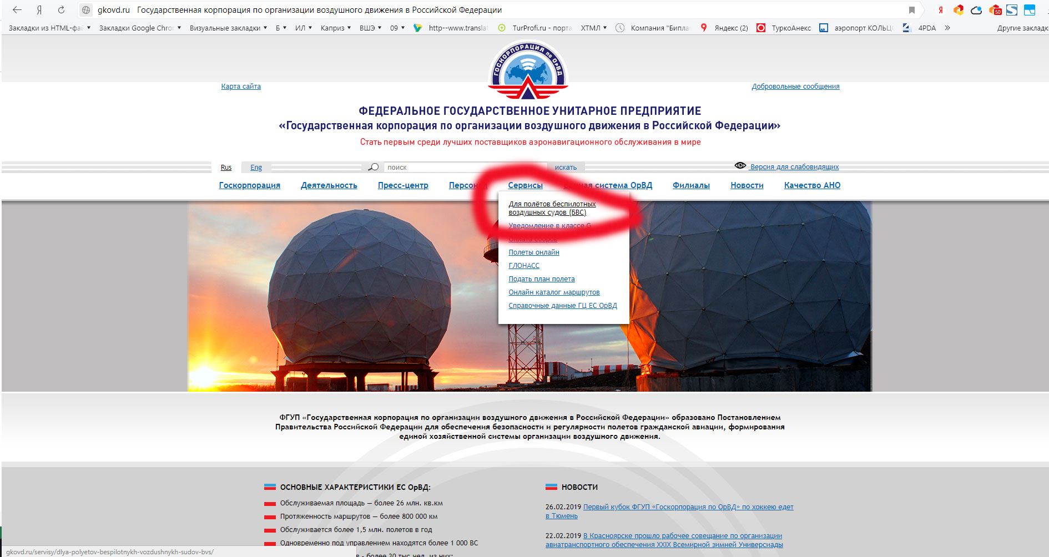Show hidden bookmarks with the » chevron
The height and width of the screenshot is (557, 1049).
point(947,28)
